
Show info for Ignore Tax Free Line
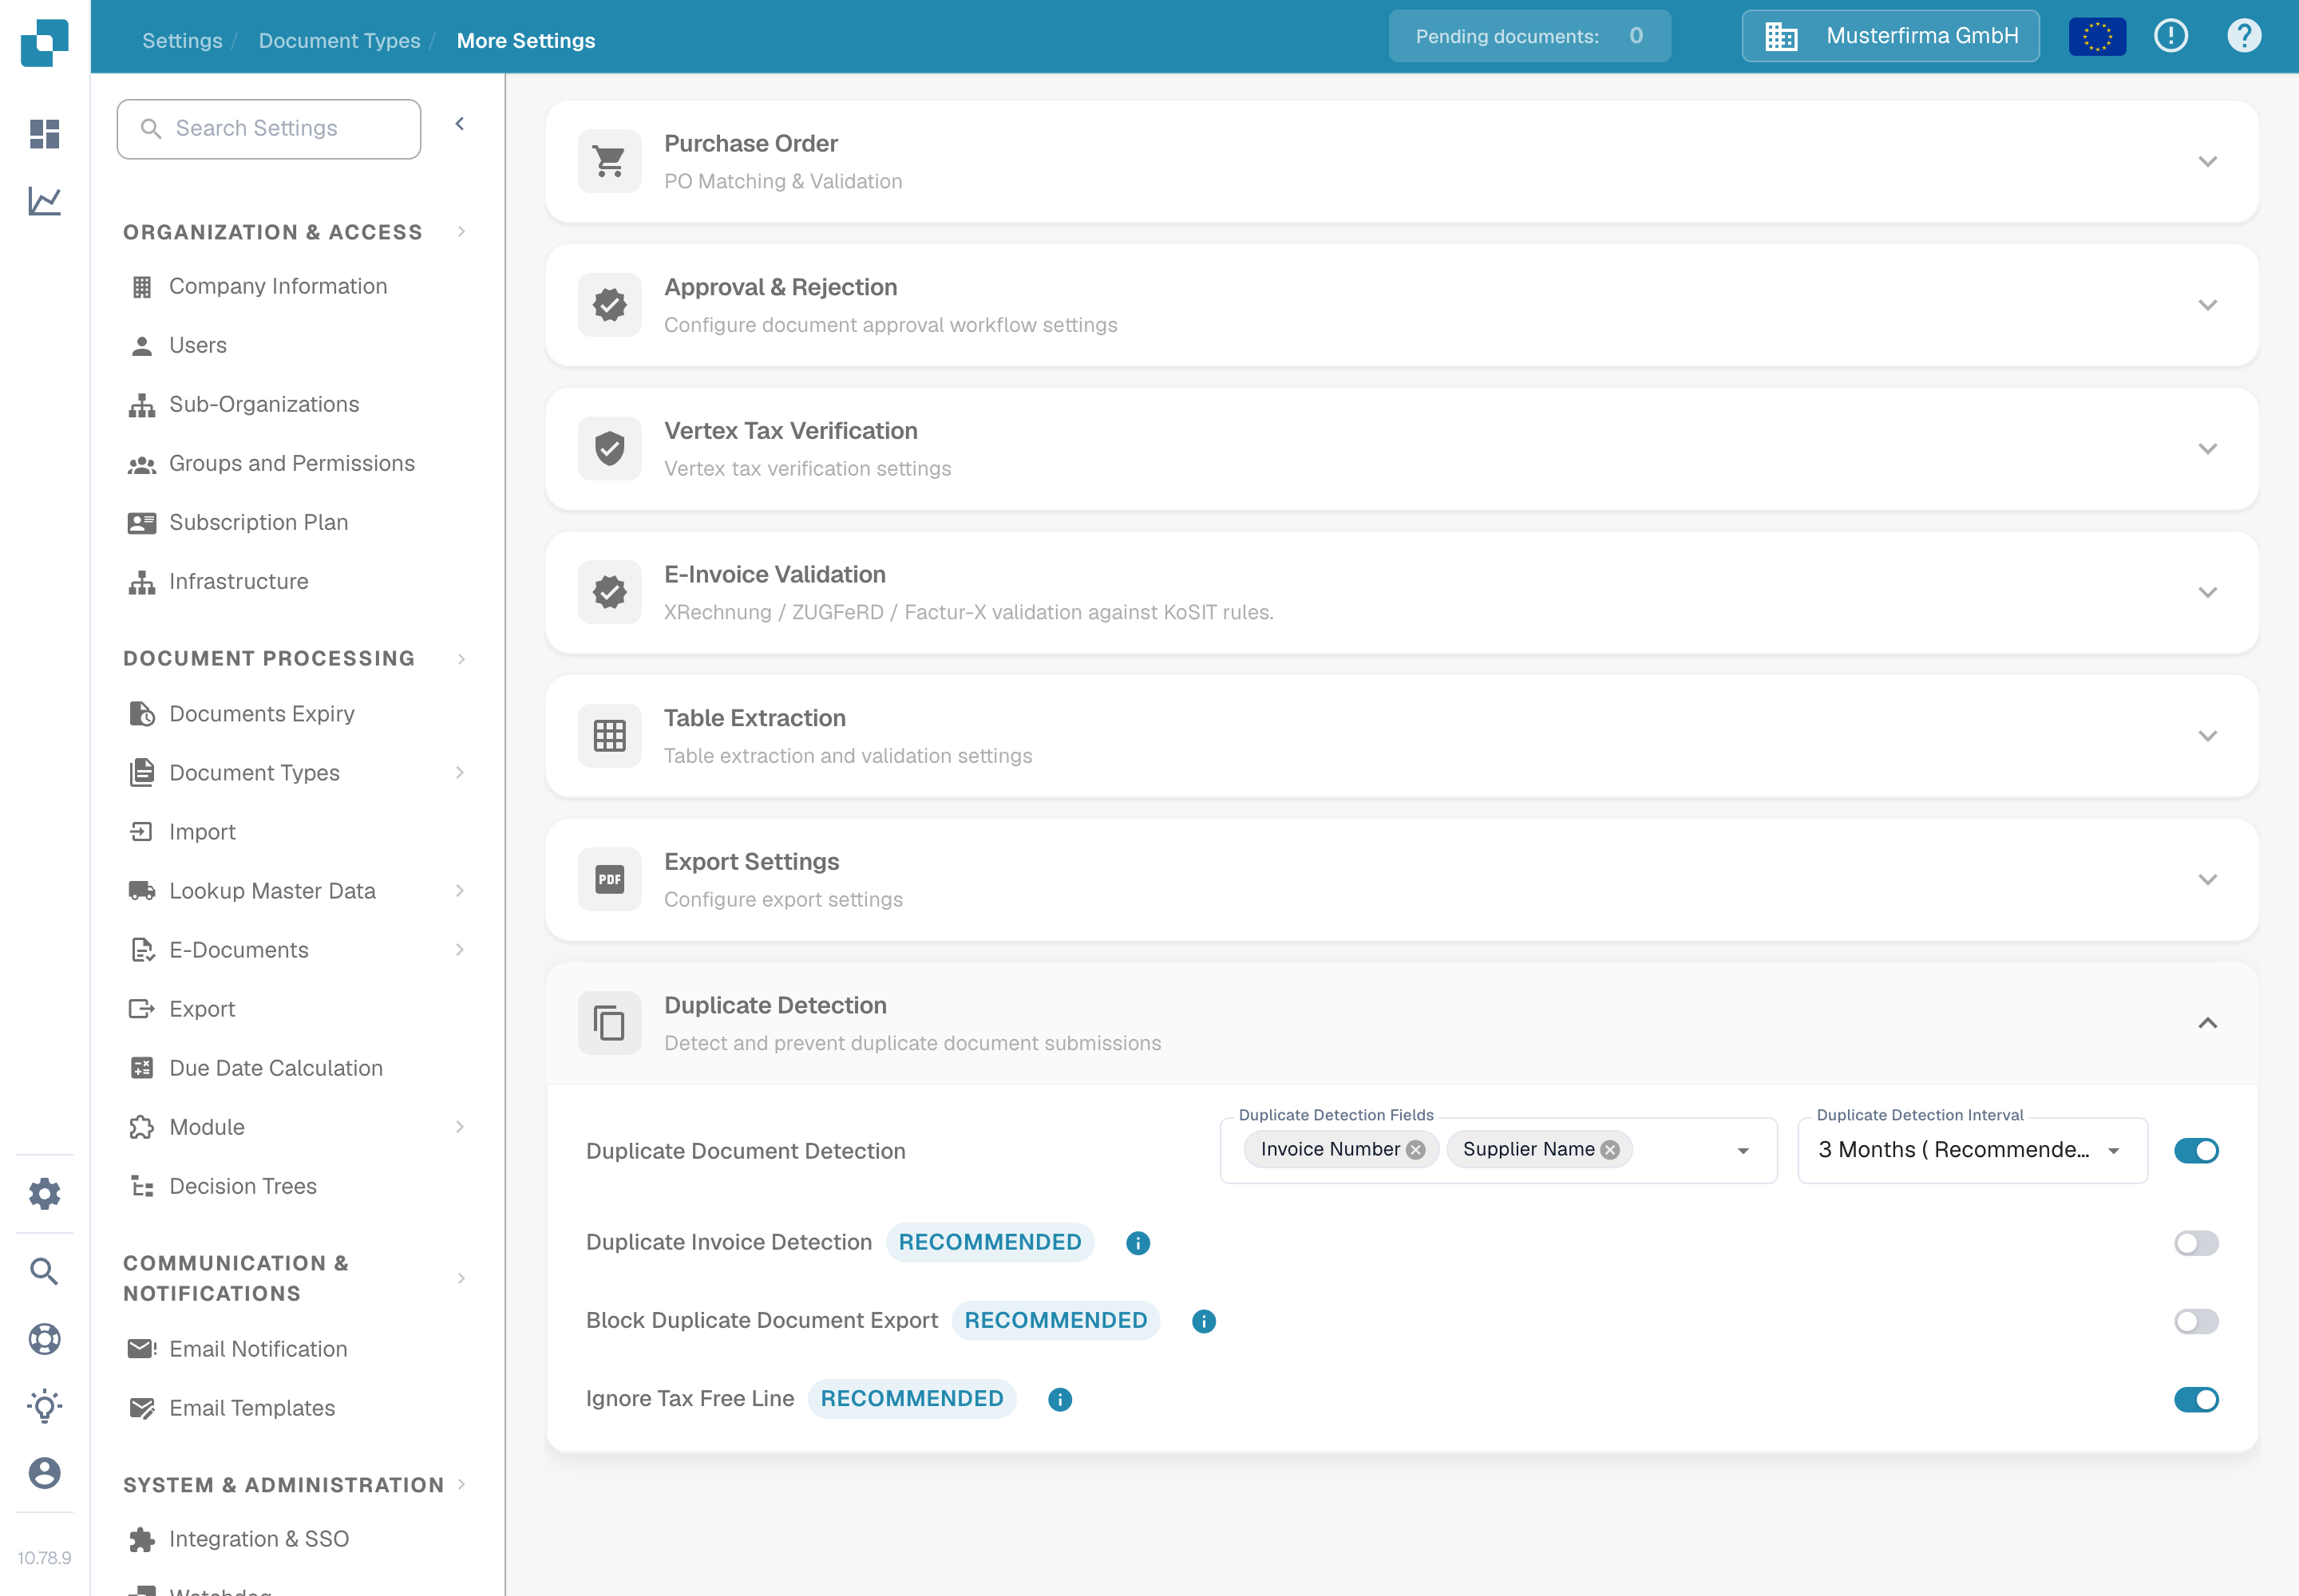[x=1059, y=1399]
